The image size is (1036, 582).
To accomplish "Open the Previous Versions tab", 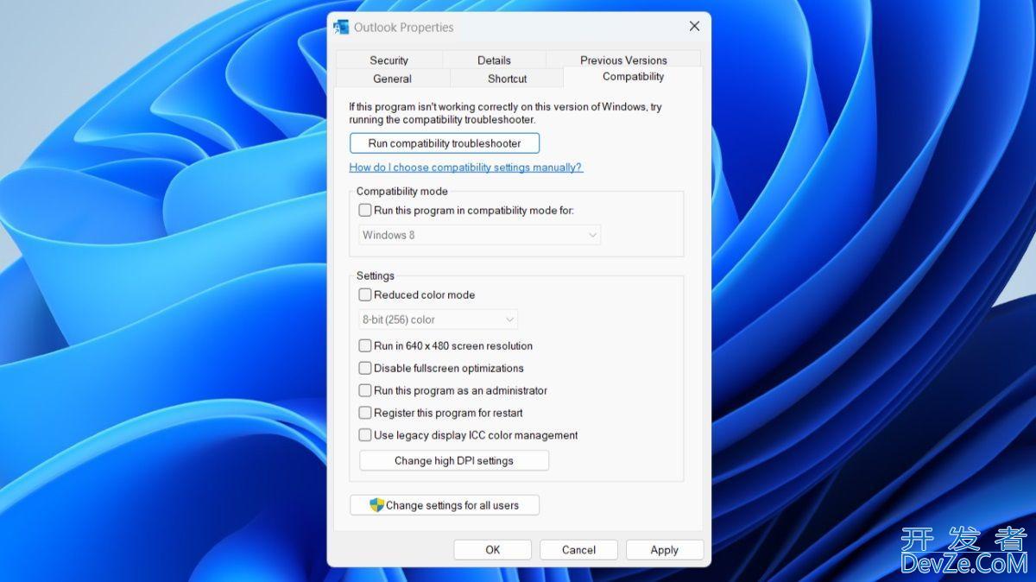I will (623, 60).
